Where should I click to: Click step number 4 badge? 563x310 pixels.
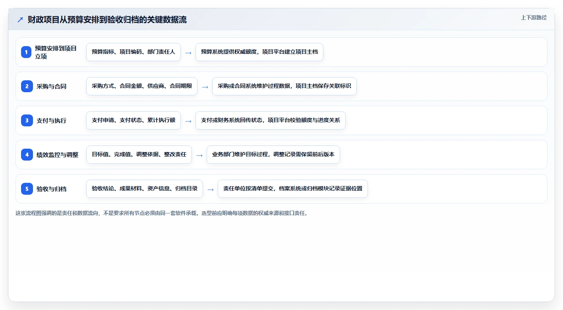tap(27, 155)
